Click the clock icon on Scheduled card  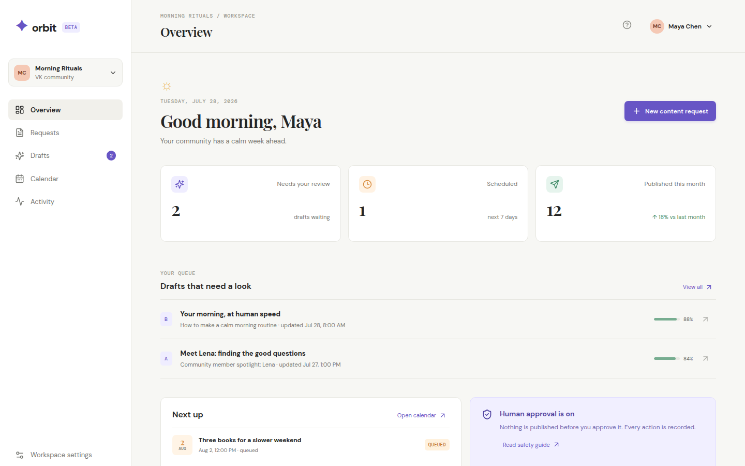pyautogui.click(x=367, y=184)
